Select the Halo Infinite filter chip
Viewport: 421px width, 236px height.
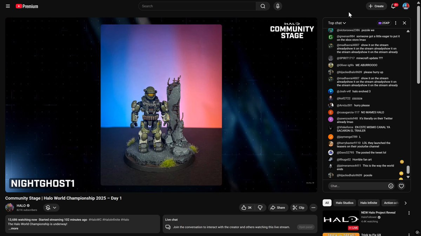pyautogui.click(x=369, y=203)
